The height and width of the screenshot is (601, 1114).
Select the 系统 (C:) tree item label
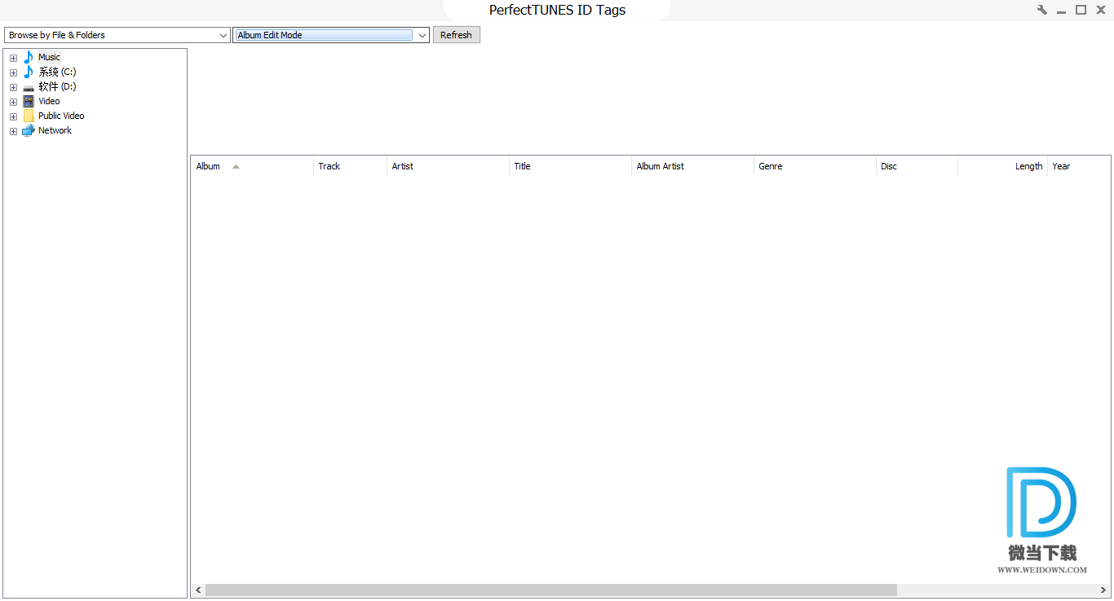[x=57, y=72]
